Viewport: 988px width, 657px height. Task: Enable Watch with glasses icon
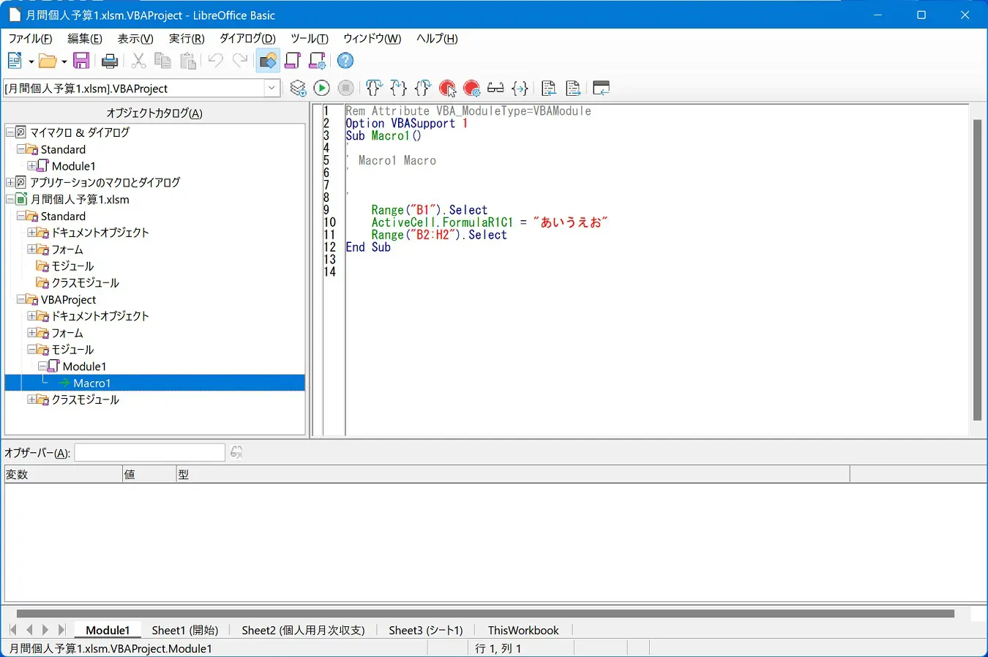[495, 89]
